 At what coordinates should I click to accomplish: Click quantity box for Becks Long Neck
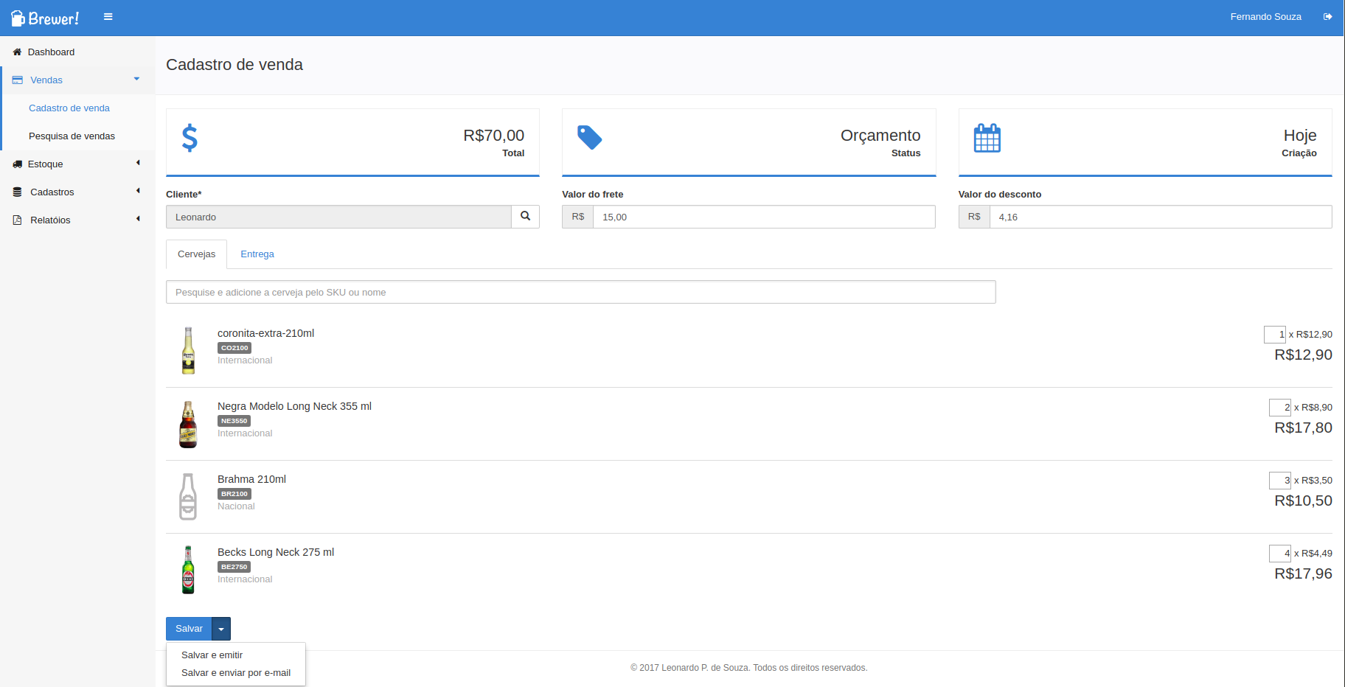(1280, 554)
